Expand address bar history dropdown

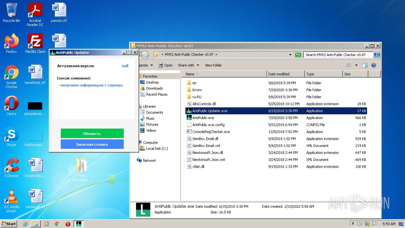click(x=290, y=55)
